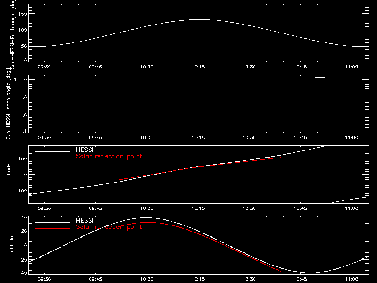Click the Latitude axis label

pyautogui.click(x=11, y=245)
